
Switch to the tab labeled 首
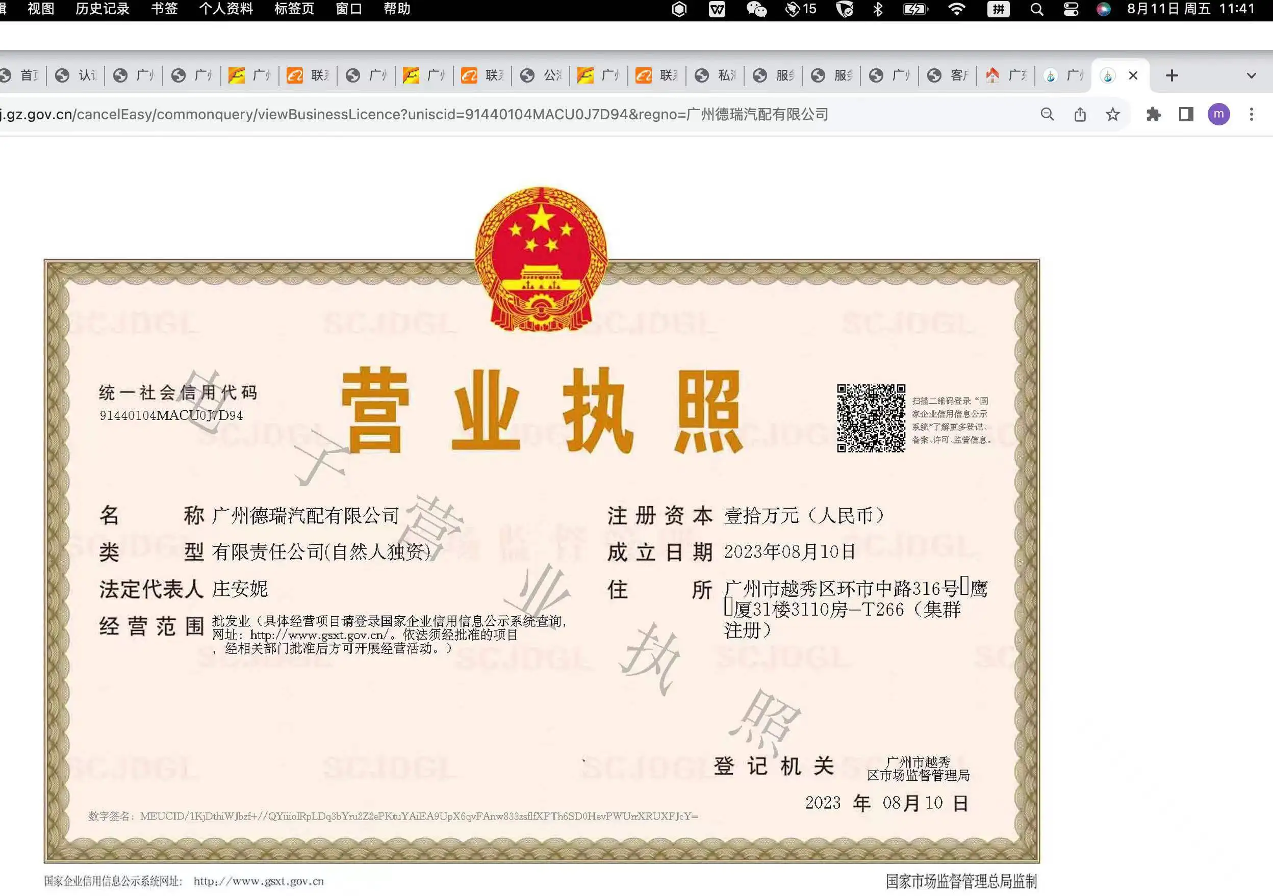21,76
